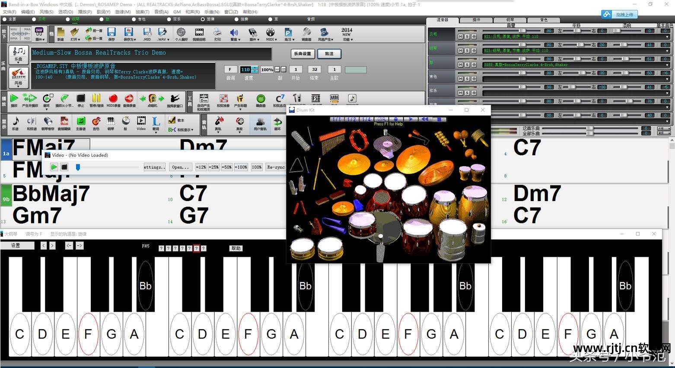Image resolution: width=675 pixels, height=368 pixels.
Task: Select the 钢琴 track radio button
Action: (x=68, y=19)
